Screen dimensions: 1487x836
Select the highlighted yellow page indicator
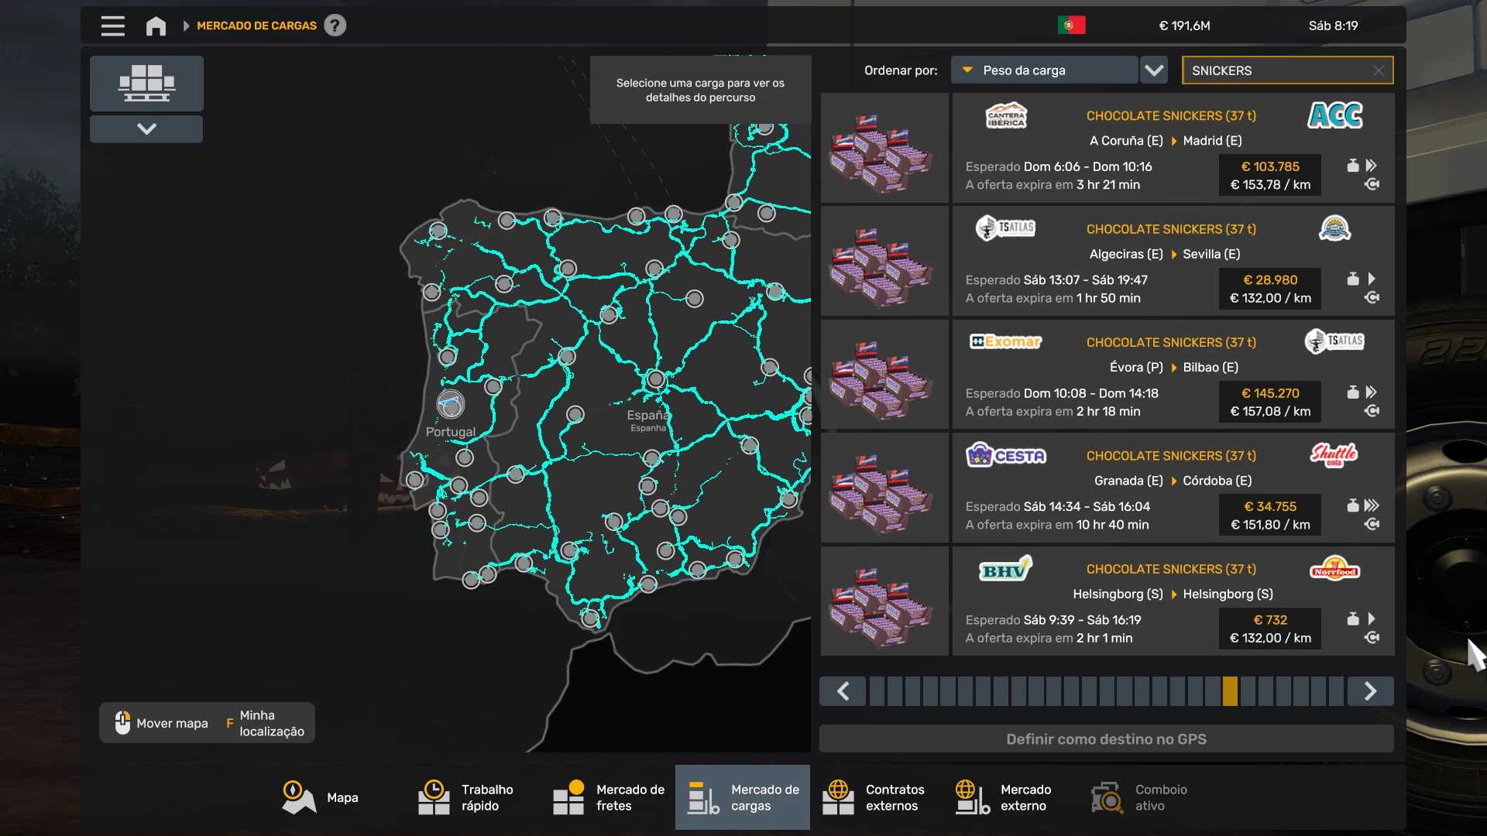(x=1230, y=691)
